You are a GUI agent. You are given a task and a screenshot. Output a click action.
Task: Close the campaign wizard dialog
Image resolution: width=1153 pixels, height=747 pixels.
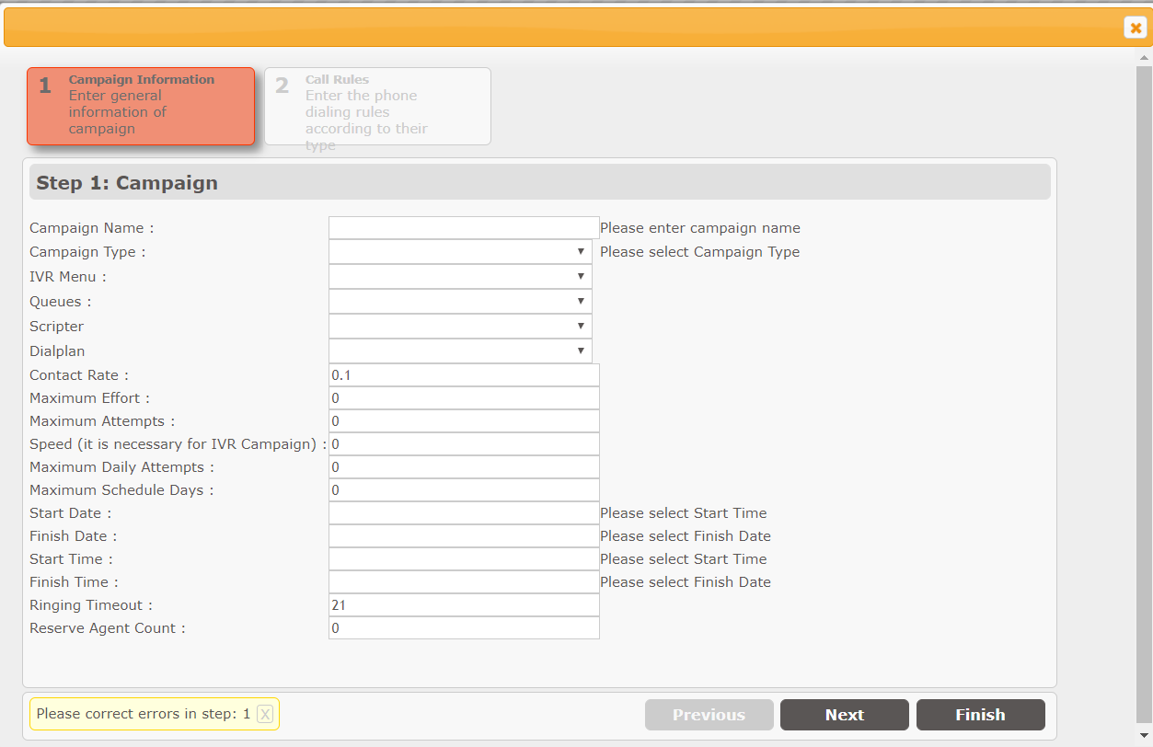click(1136, 28)
